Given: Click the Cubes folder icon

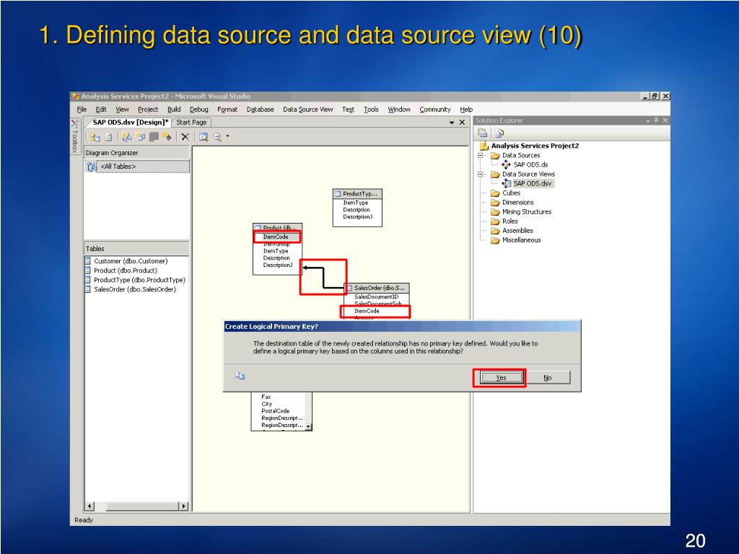Looking at the screenshot, I should pos(495,193).
